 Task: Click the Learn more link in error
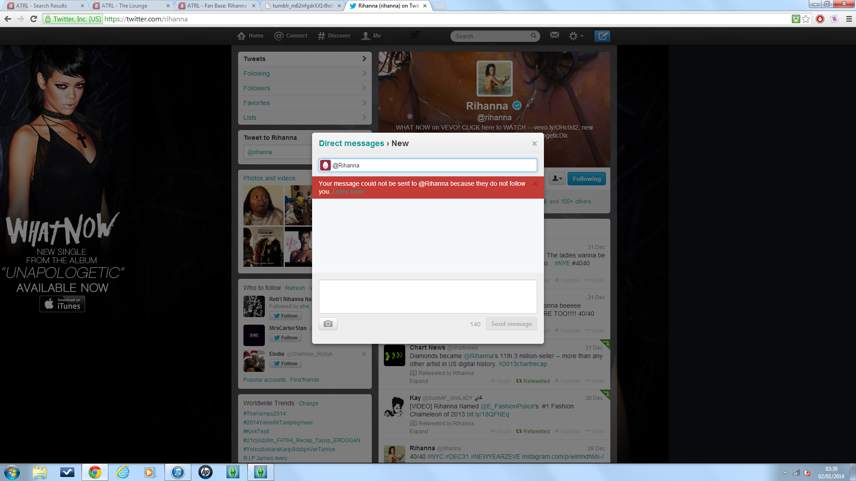348,192
